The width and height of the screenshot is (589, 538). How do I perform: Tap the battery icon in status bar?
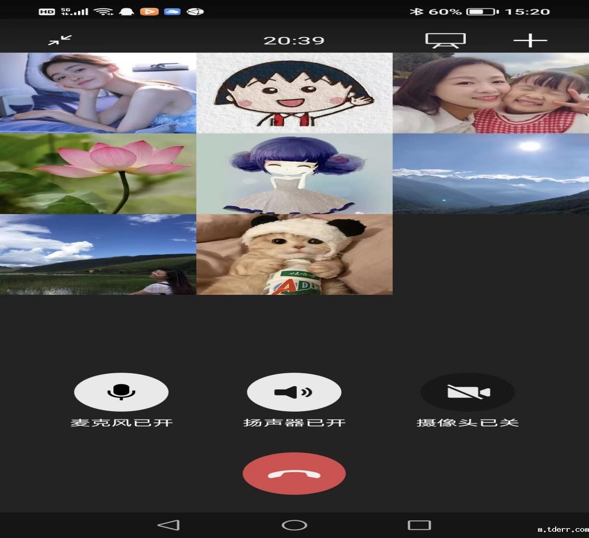tap(482, 11)
